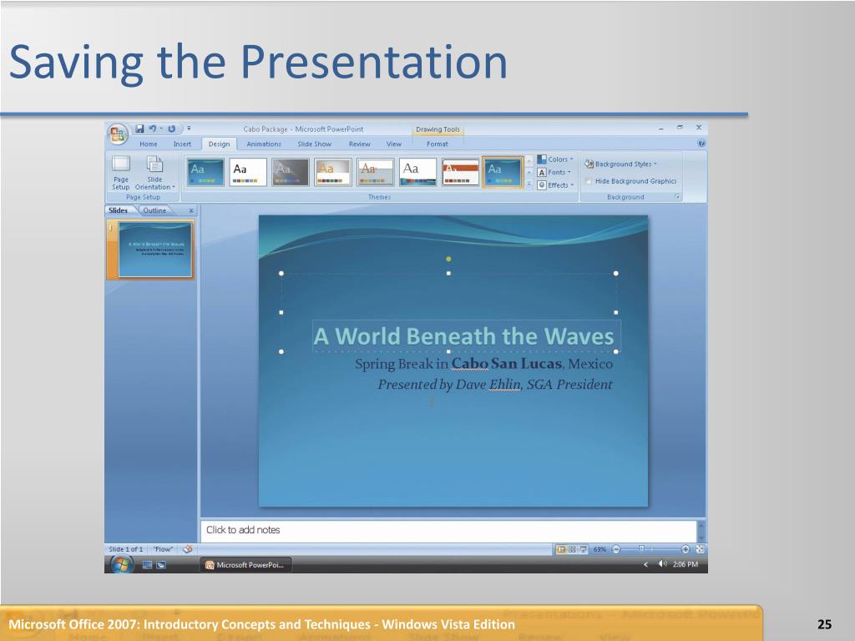Switch to the Animations ribbon tab
Screen dimensions: 855x641
(x=264, y=144)
